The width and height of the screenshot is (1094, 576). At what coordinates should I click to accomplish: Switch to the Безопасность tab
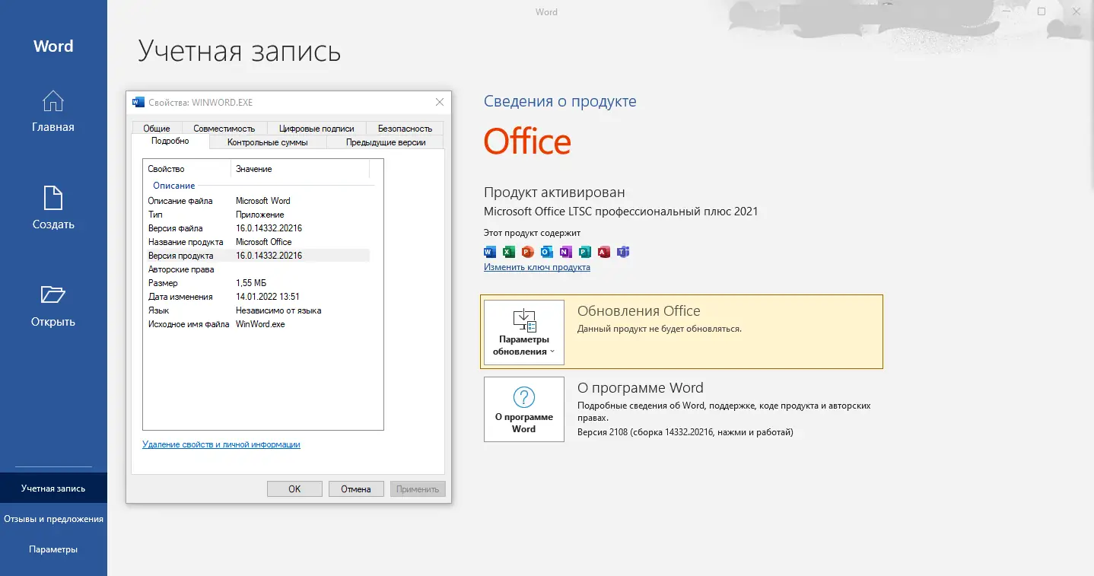tap(405, 129)
